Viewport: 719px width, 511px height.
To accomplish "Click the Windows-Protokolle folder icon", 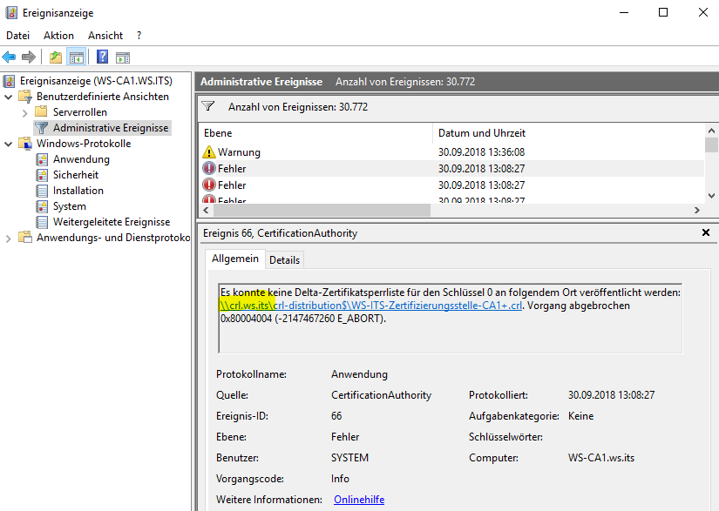I will (25, 144).
